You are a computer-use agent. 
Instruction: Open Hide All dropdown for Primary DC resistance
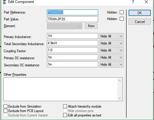tap(112, 57)
